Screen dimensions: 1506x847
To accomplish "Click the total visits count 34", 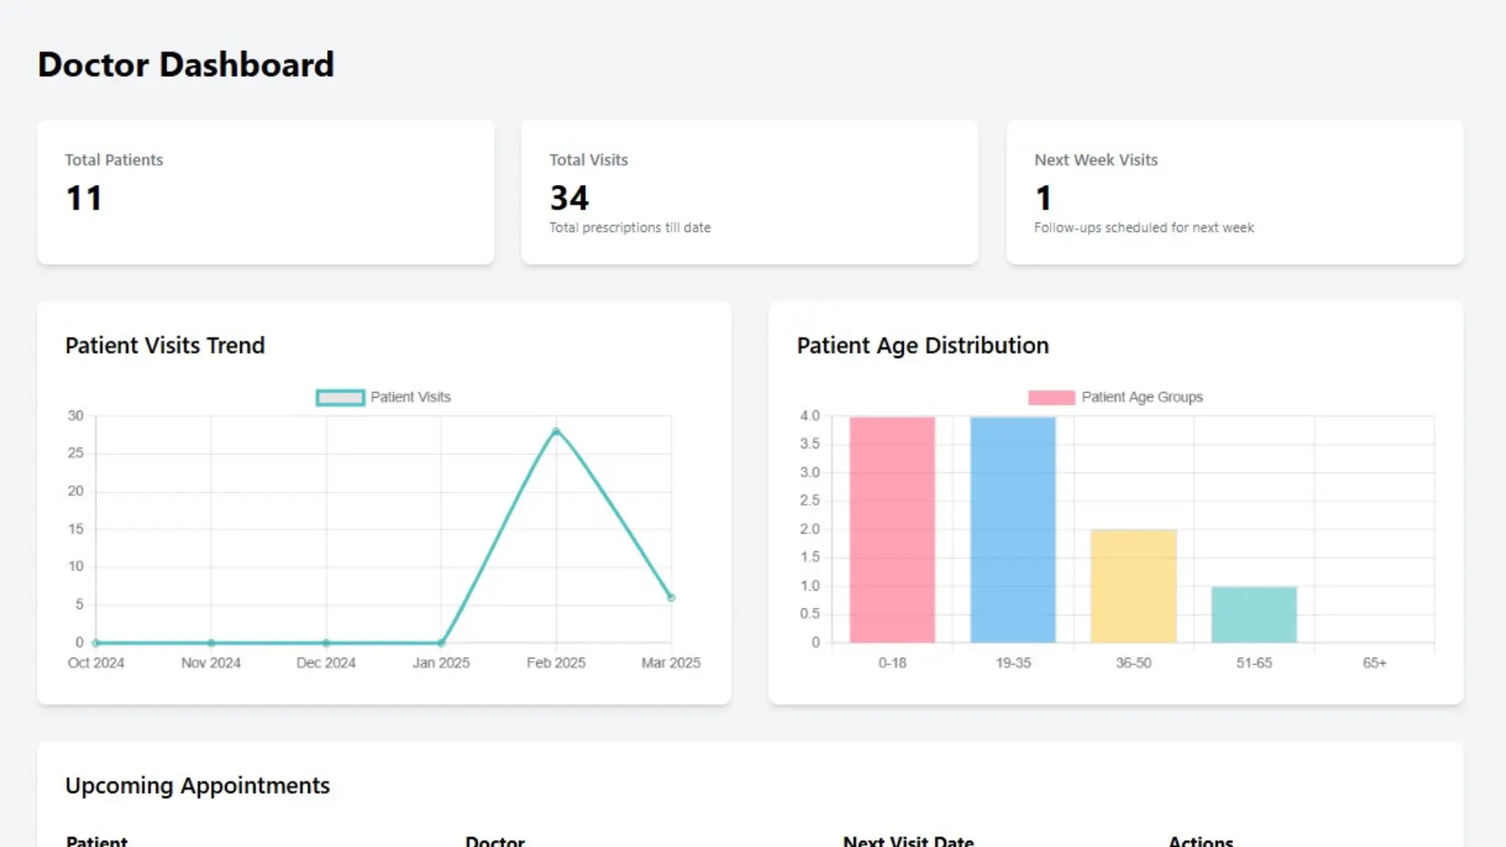I will coord(569,198).
